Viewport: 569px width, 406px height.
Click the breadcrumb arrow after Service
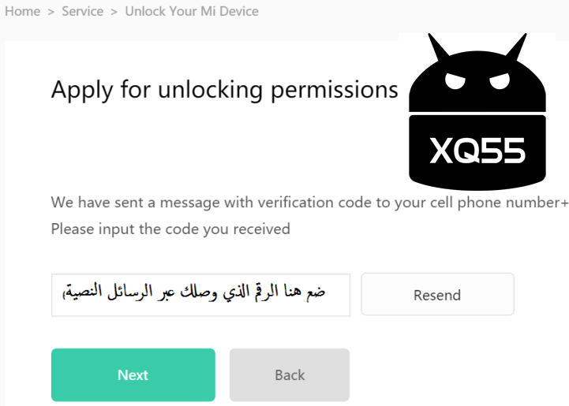point(114,12)
